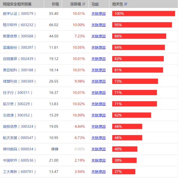Click price 26.55 of 绿盟科技

(x=54, y=81)
